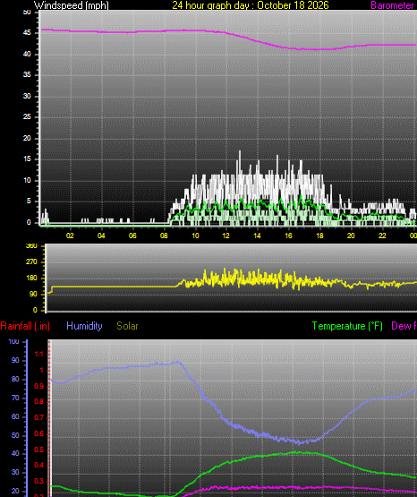417x497 pixels.
Task: Click the 50 mark on humidity axis
Action: [x=15, y=435]
